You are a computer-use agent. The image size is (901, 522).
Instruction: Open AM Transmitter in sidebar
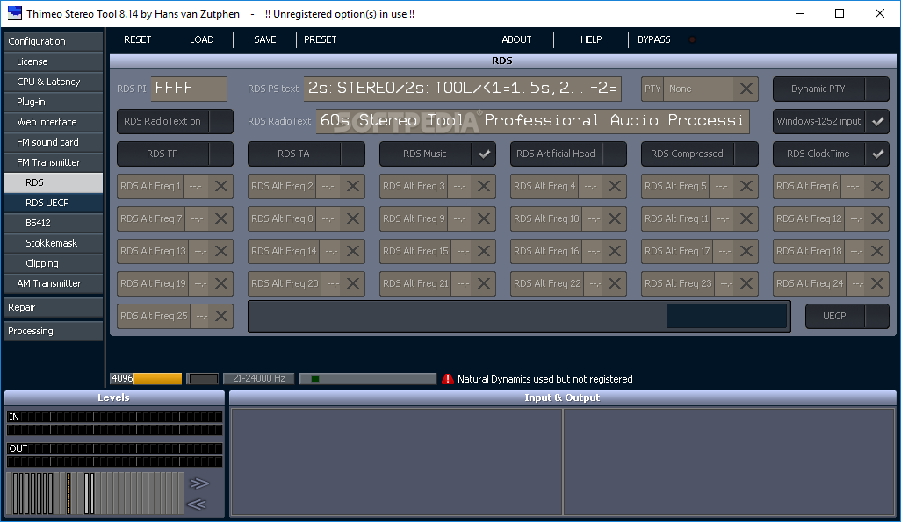point(54,283)
